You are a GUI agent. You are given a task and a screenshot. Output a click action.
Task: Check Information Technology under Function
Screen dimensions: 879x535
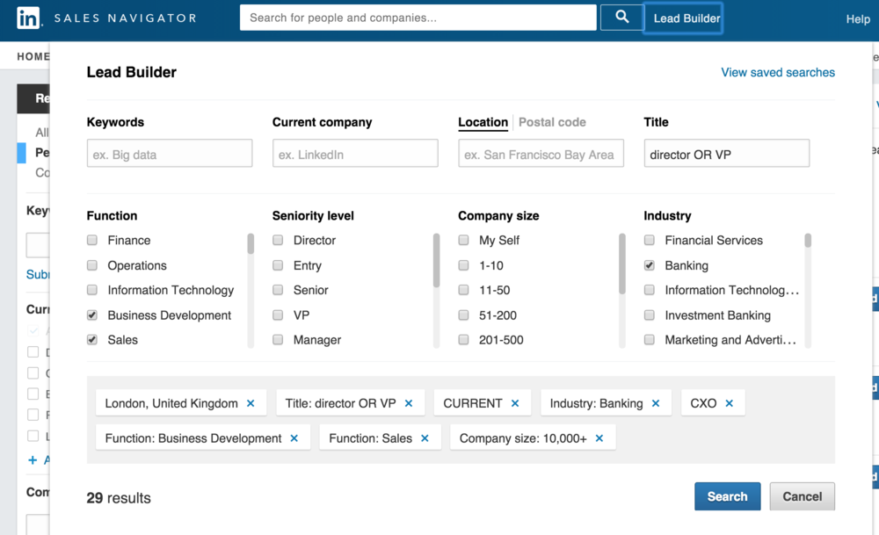pyautogui.click(x=92, y=290)
